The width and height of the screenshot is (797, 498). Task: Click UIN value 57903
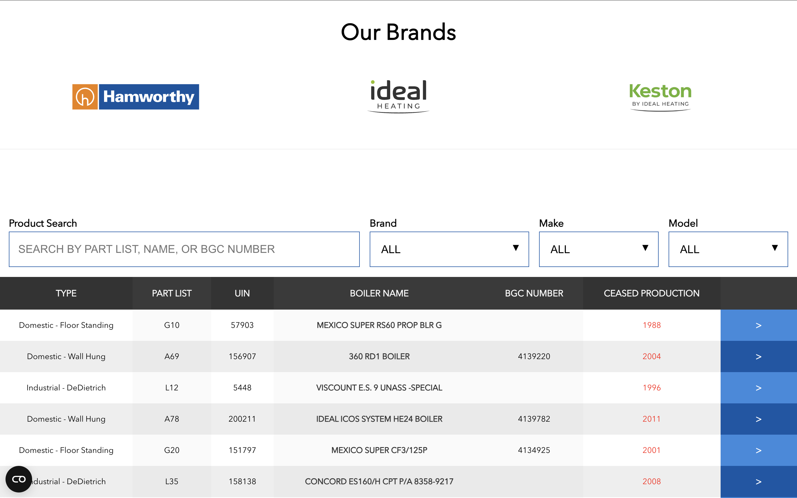click(x=242, y=325)
